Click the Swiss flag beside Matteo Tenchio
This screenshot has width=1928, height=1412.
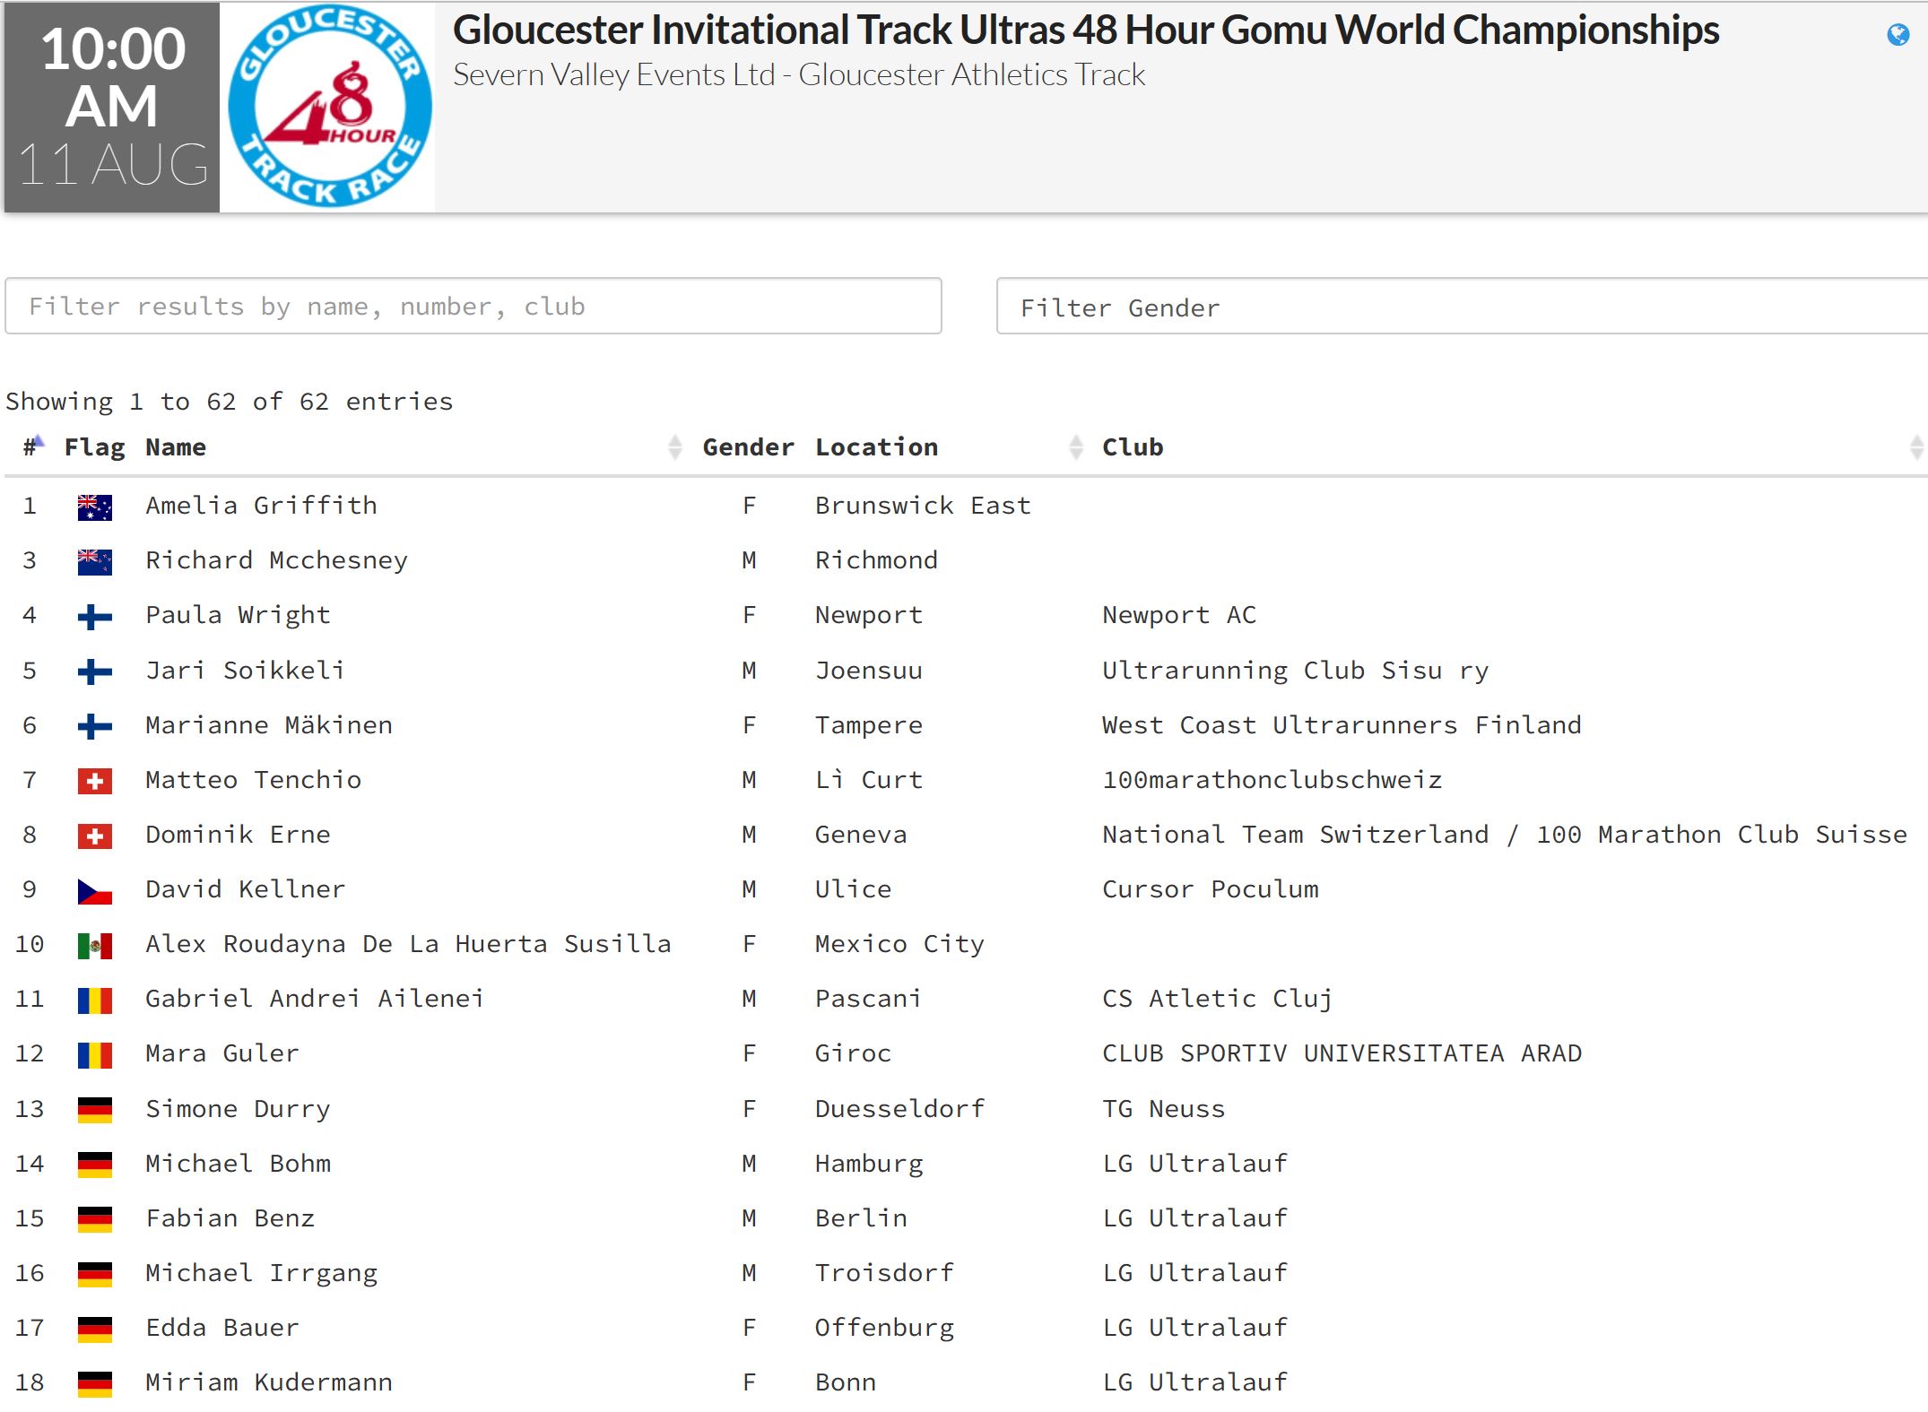[95, 779]
